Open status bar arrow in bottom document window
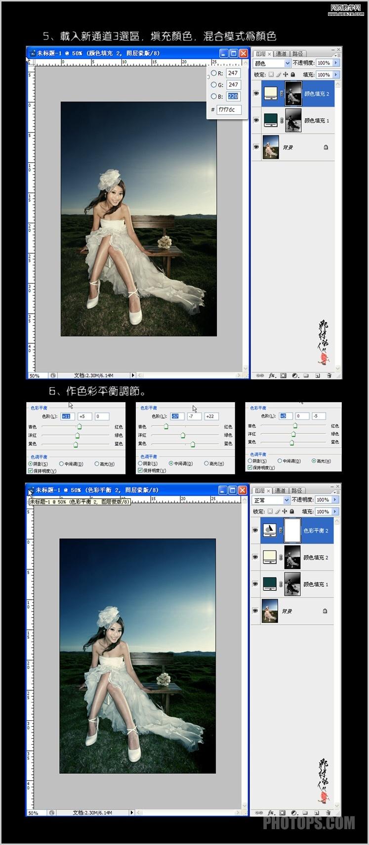 132,812
